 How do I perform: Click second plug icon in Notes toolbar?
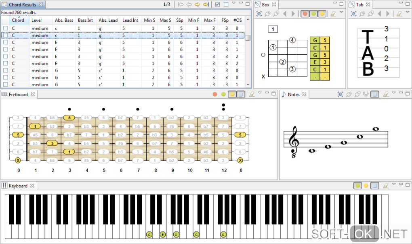[x=357, y=94]
